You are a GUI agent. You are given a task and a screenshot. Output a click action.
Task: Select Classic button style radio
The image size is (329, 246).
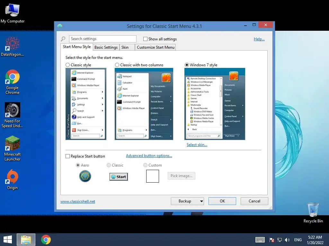pos(109,165)
